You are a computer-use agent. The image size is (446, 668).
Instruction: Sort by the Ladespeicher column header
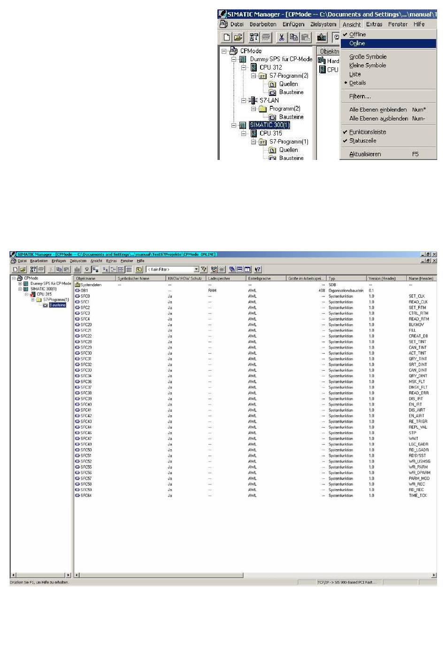pyautogui.click(x=226, y=278)
